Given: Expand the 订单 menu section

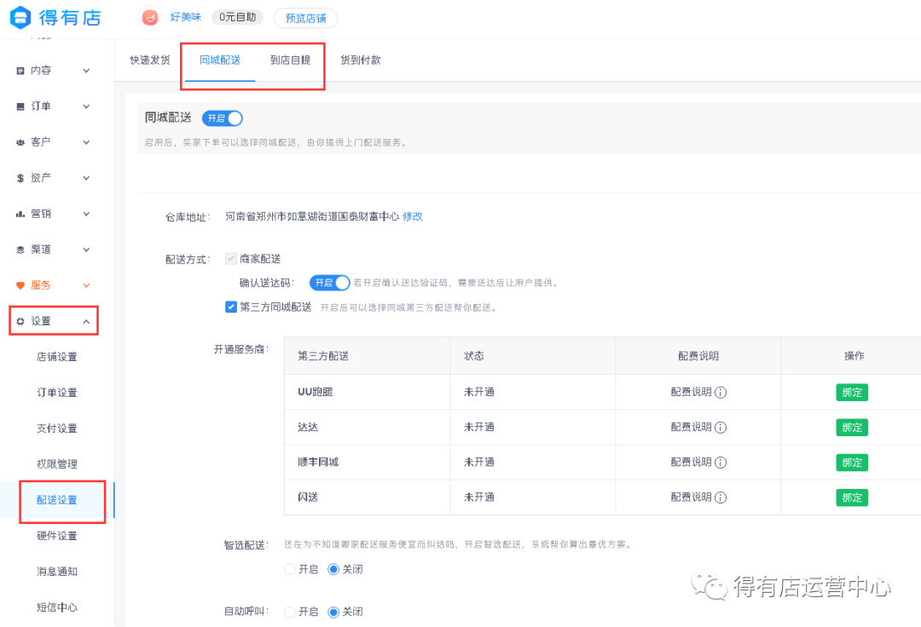Looking at the screenshot, I should tap(85, 106).
